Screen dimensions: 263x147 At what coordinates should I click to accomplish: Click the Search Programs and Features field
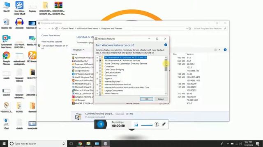coord(210,29)
